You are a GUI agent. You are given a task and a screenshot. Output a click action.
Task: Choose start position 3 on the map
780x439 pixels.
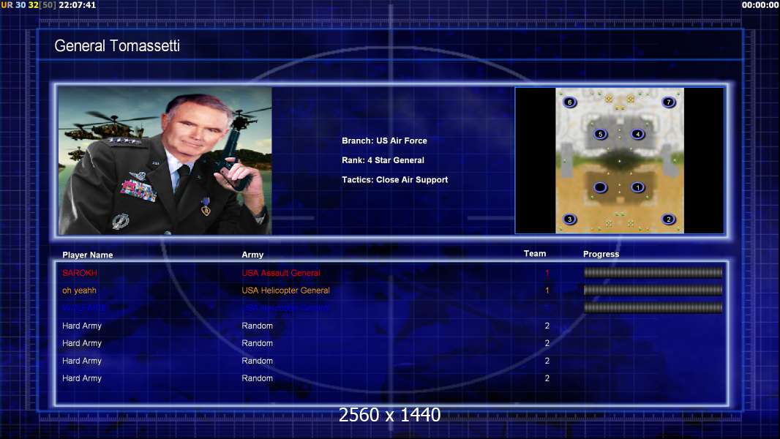(569, 219)
